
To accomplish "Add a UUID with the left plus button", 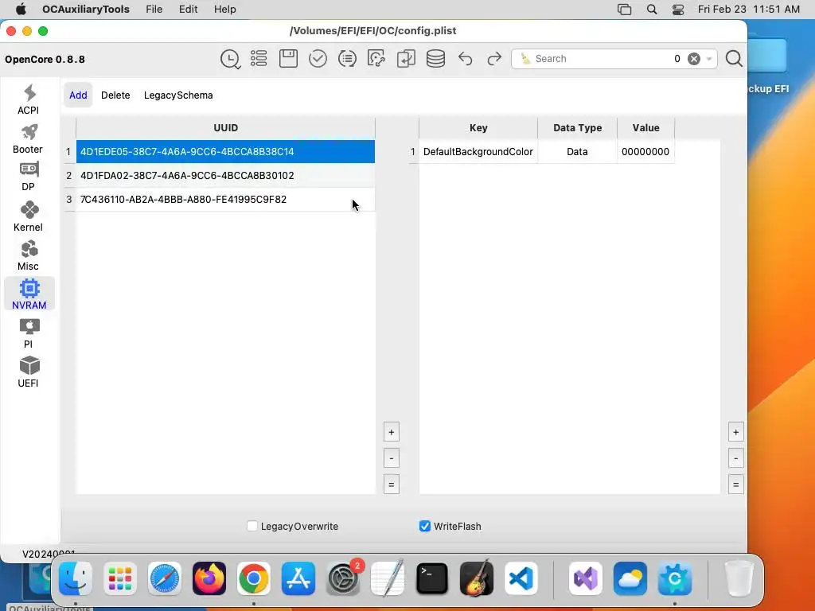I will pyautogui.click(x=392, y=432).
